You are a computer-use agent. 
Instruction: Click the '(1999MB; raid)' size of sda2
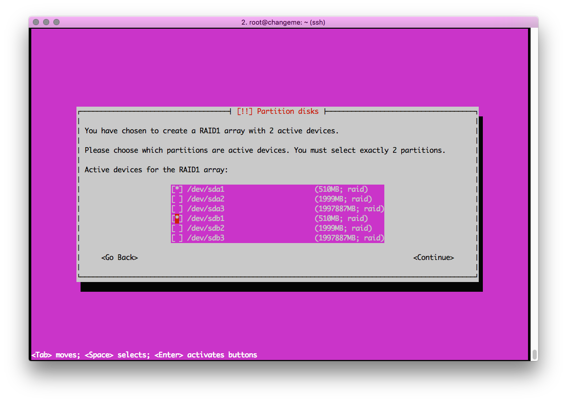point(343,199)
